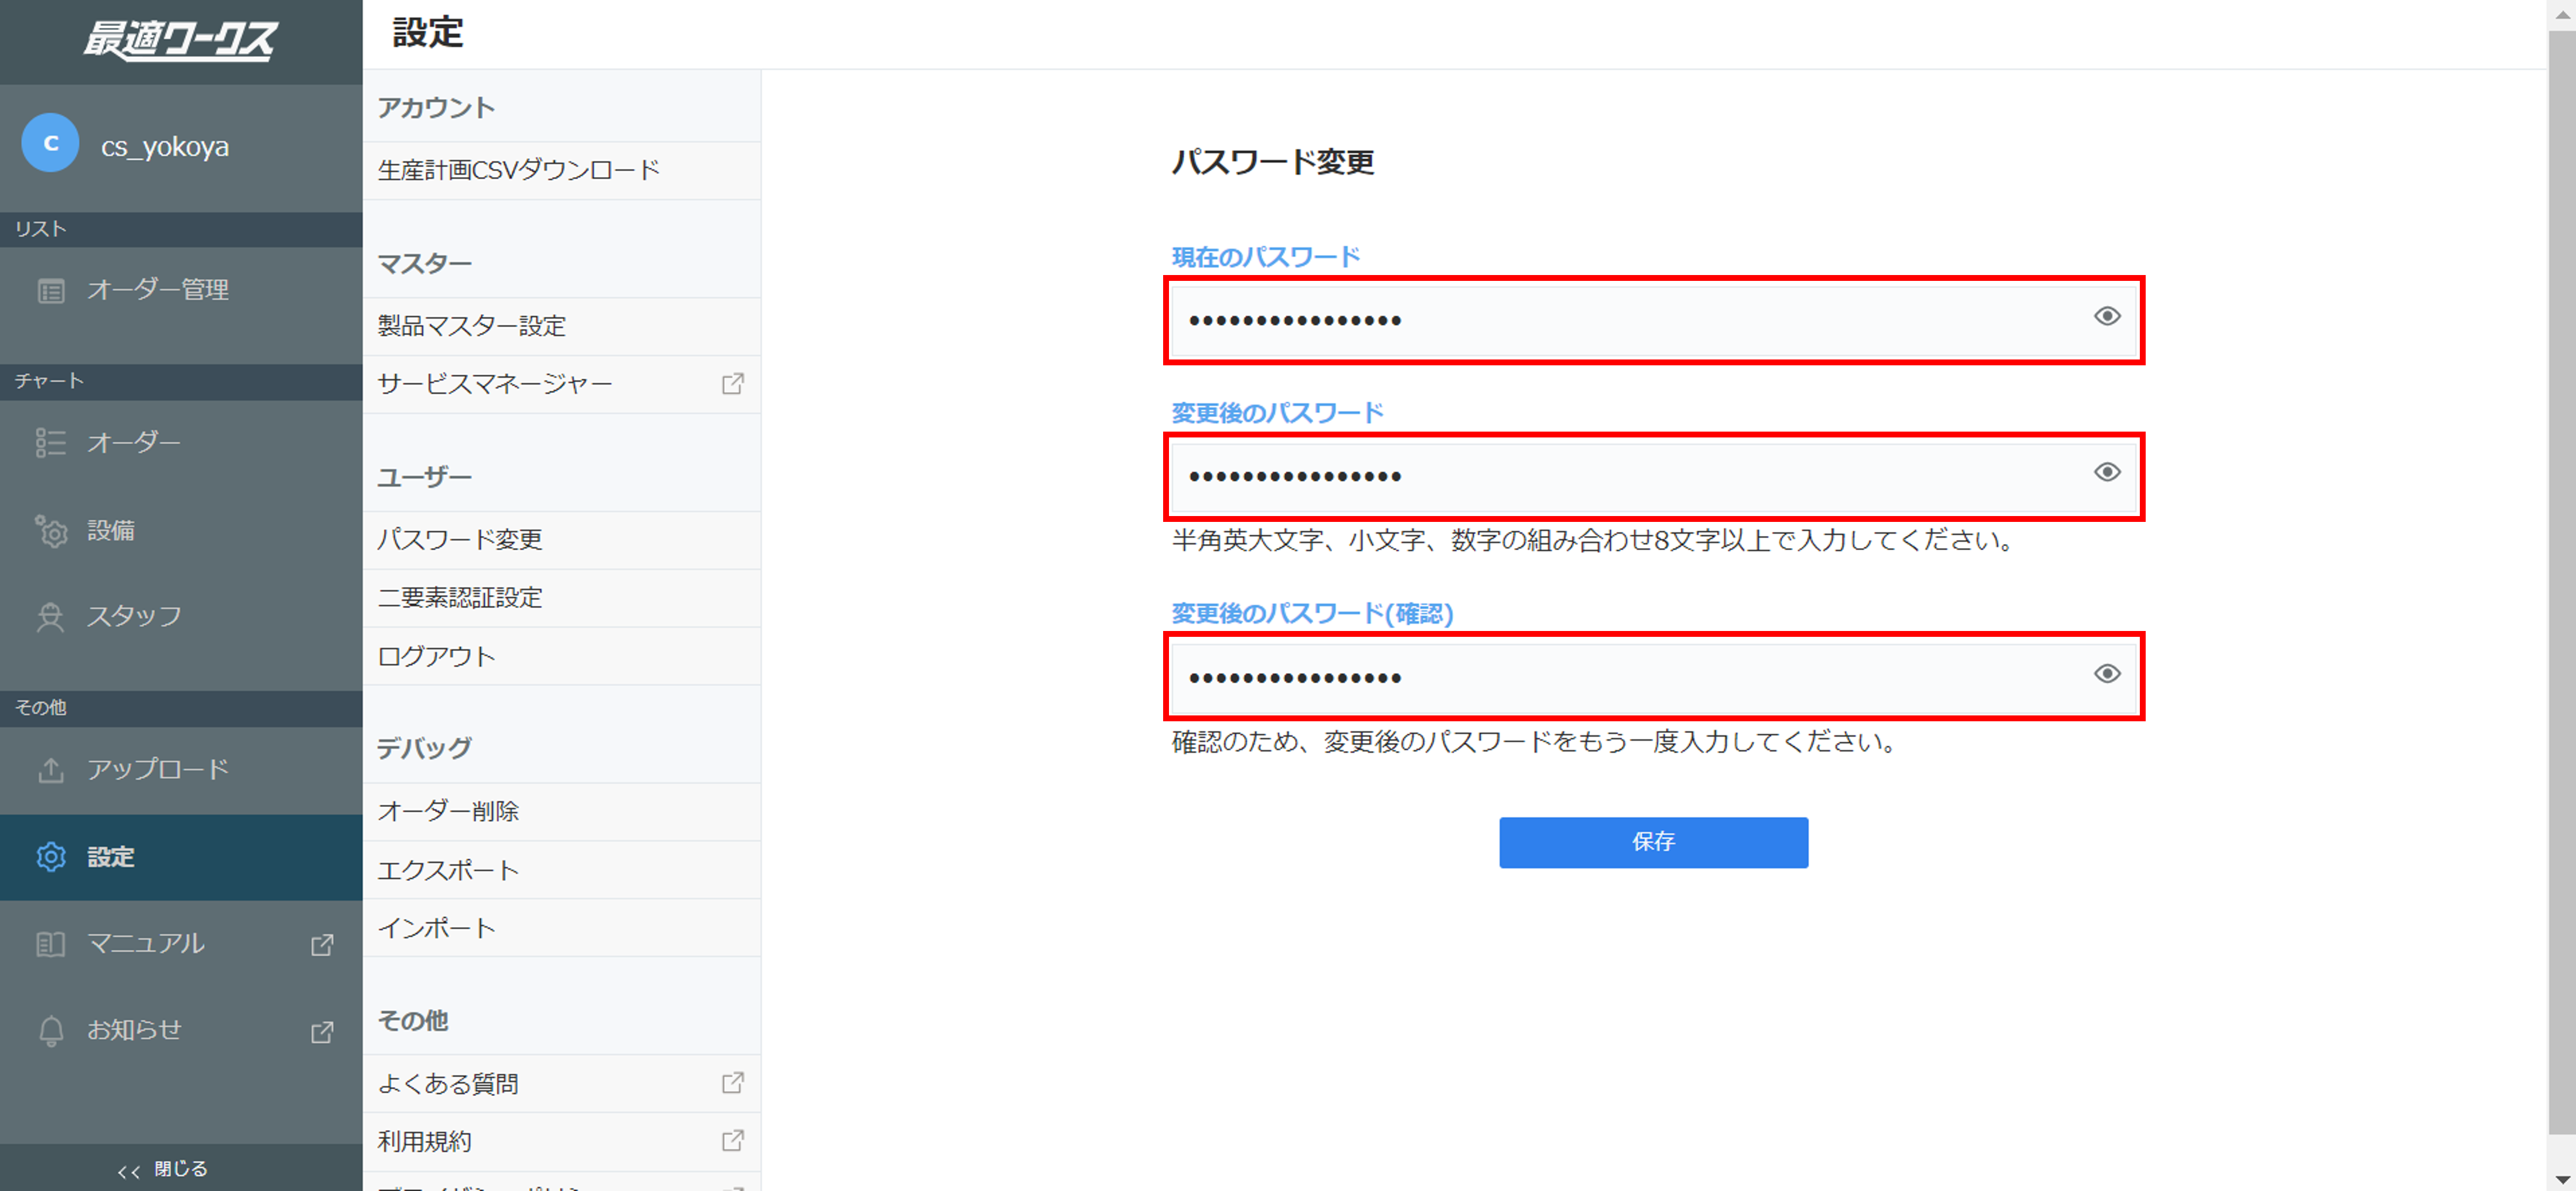Click the マスター section header
The image size is (2576, 1191).
(425, 264)
